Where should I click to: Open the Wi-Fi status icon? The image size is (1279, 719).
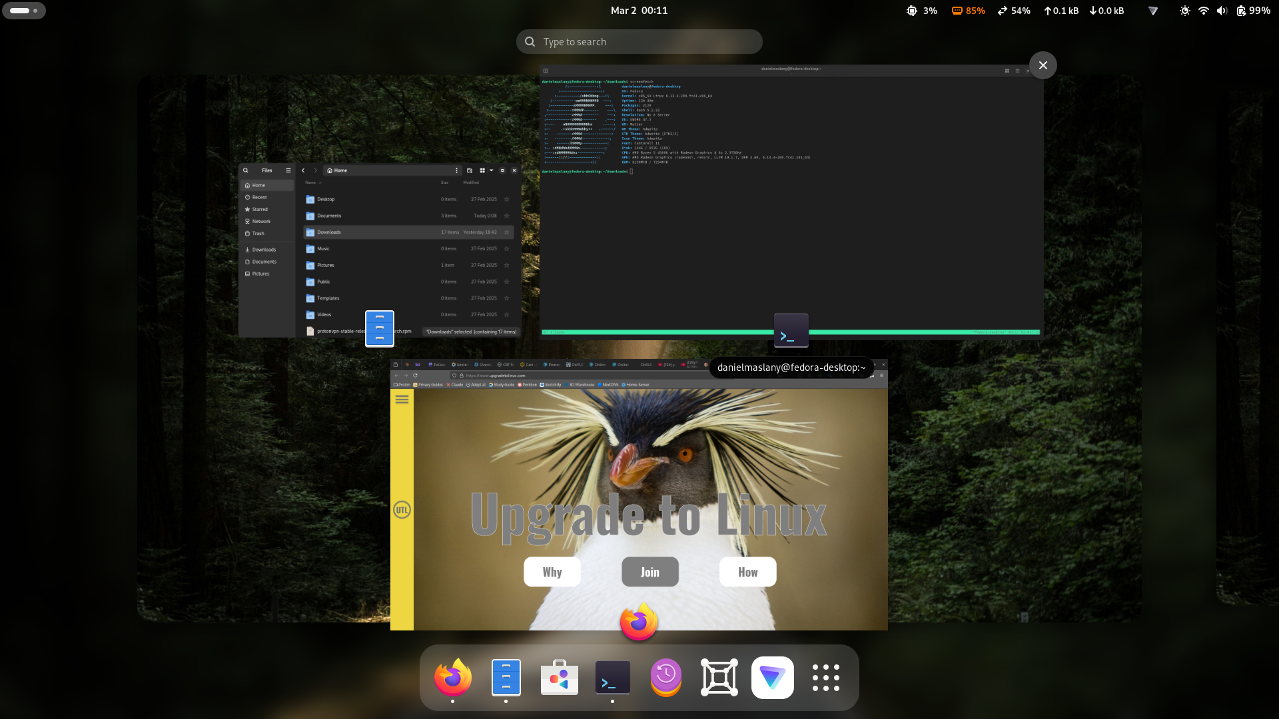pos(1204,11)
